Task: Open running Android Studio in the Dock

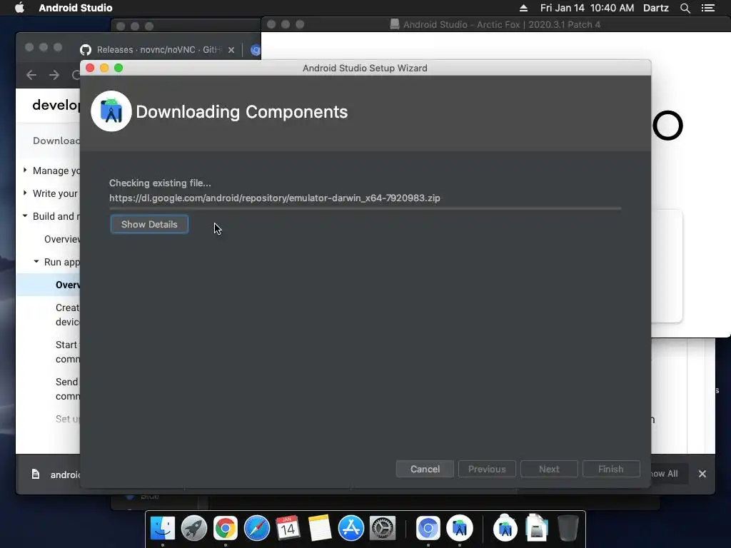Action: click(x=460, y=529)
